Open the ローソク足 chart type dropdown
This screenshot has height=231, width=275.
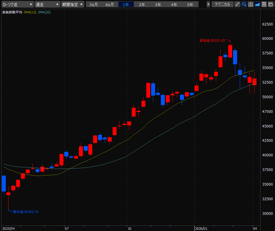point(18,4)
